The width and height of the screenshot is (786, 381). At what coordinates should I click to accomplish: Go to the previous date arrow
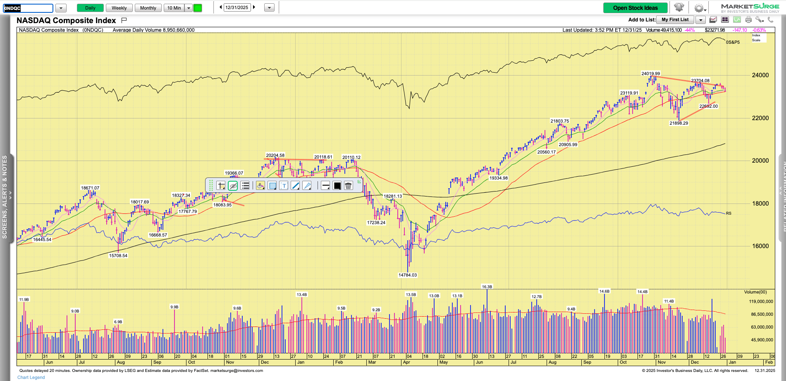coord(220,7)
